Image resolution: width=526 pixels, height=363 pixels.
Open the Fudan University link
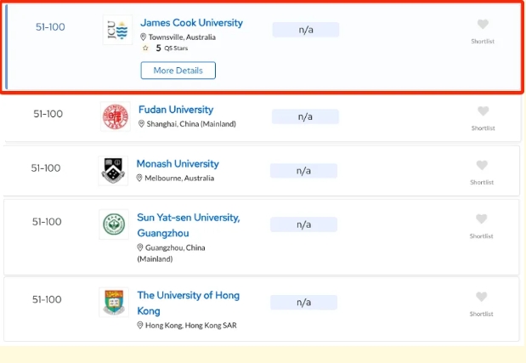click(176, 110)
